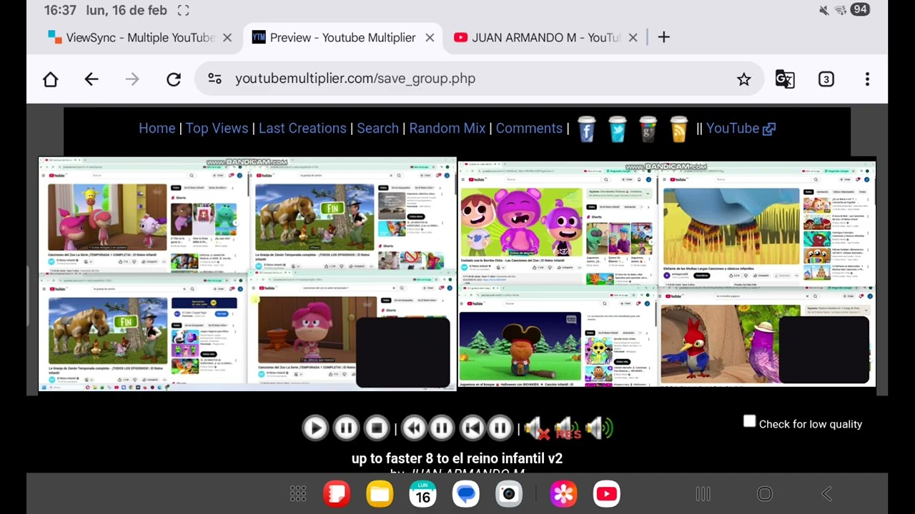This screenshot has height=514, width=915.
Task: Tap the Android home navigation button
Action: click(x=765, y=493)
